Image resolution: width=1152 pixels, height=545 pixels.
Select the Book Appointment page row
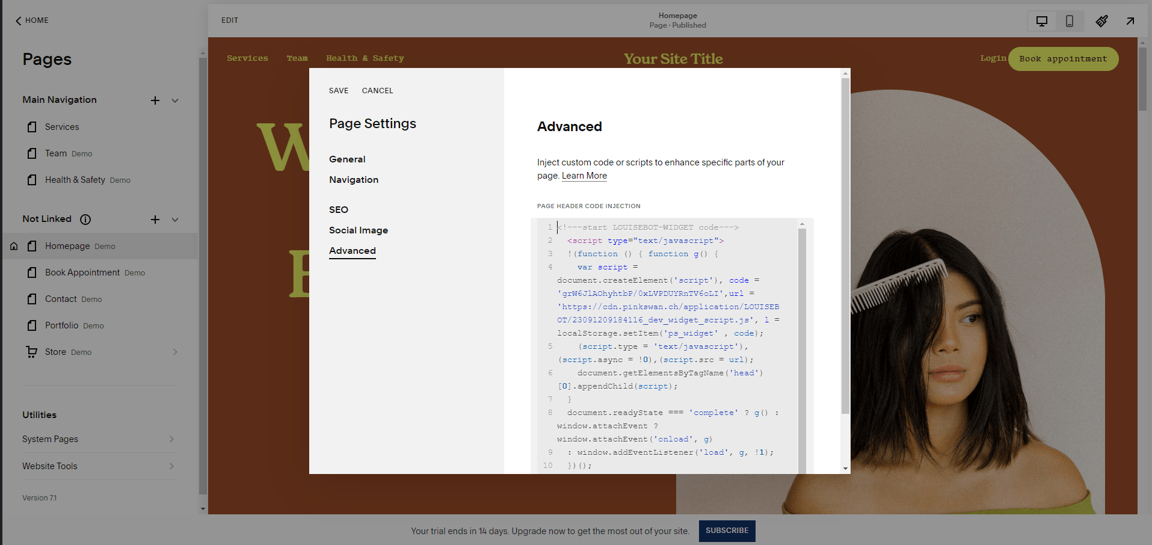[100, 272]
